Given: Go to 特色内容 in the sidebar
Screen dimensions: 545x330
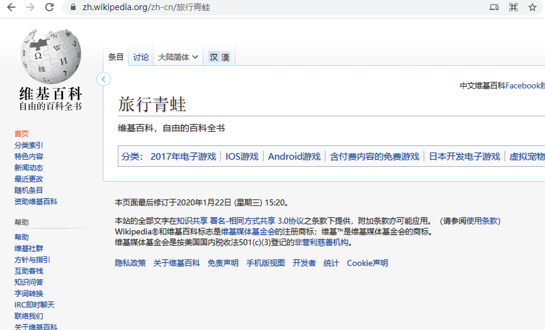Looking at the screenshot, I should 29,156.
